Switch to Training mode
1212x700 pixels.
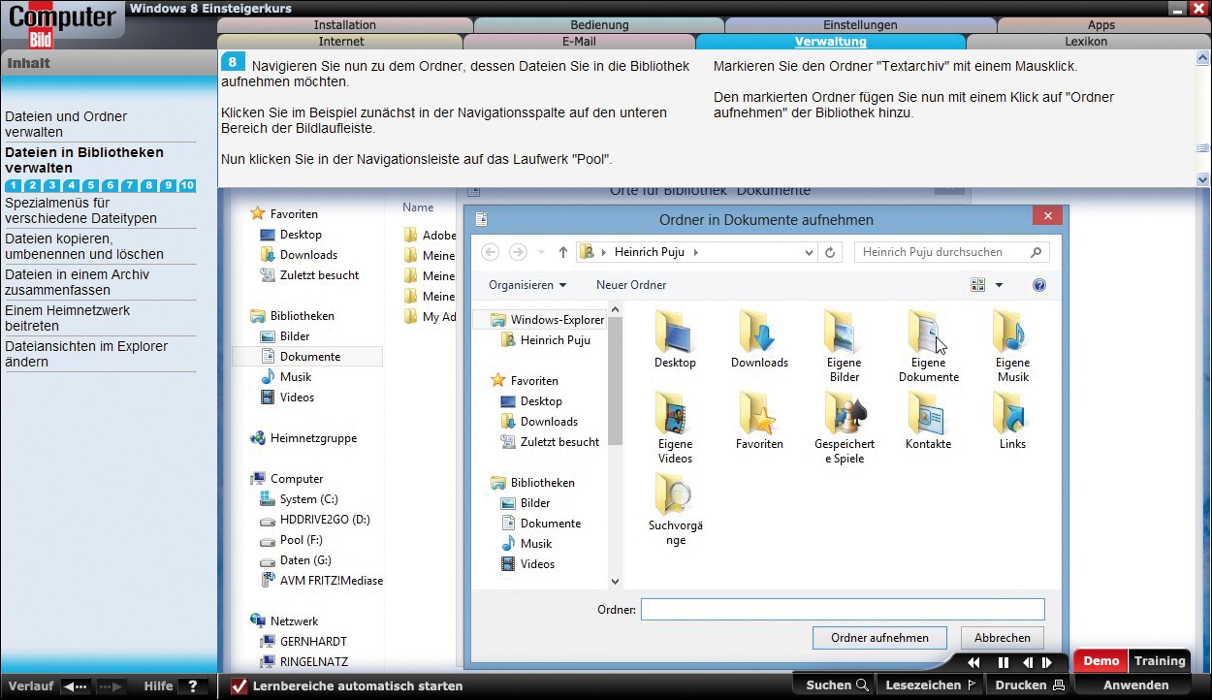click(1160, 661)
